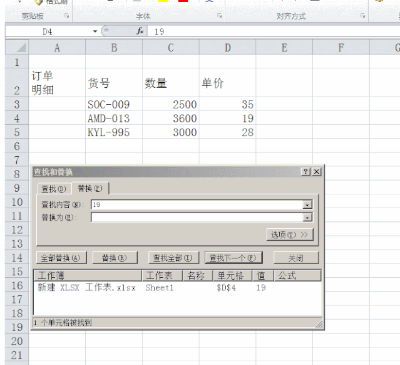Select cell containing 订单明细
The width and height of the screenshot is (400, 365).
[x=57, y=83]
